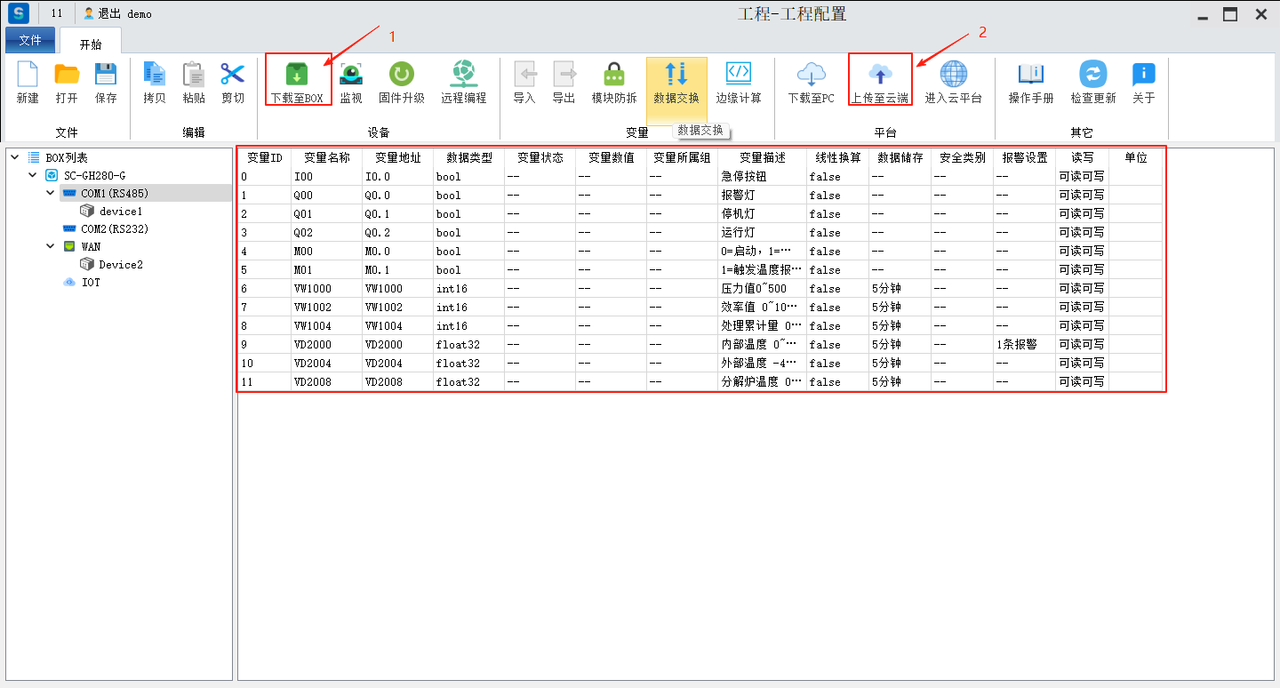Open 远程编程 remote programming
Image resolution: width=1280 pixels, height=688 pixels.
coord(463,76)
